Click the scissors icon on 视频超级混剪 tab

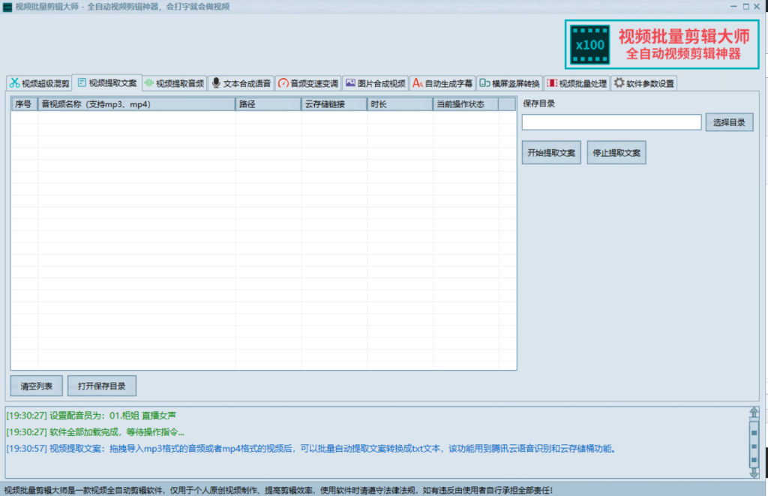coord(15,83)
